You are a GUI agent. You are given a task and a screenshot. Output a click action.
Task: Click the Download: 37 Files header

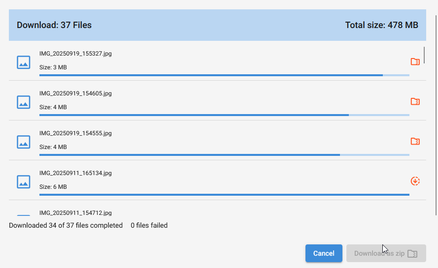coord(54,25)
